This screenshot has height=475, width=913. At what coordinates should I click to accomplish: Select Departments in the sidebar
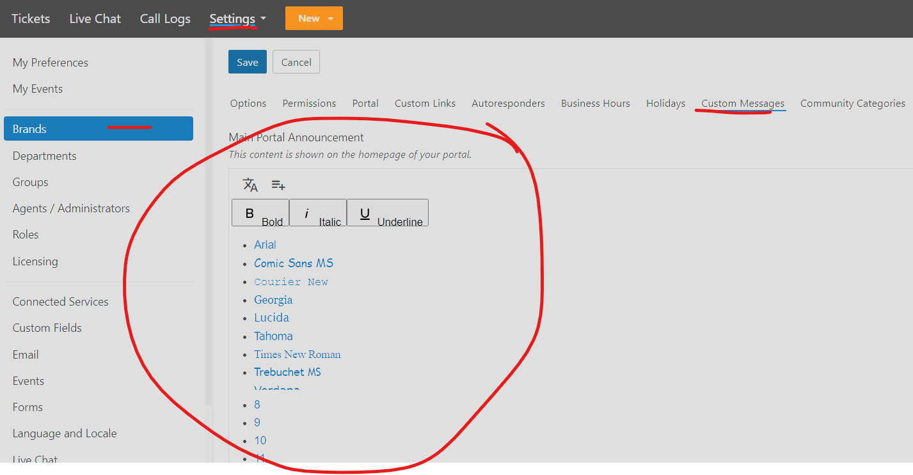pos(44,156)
